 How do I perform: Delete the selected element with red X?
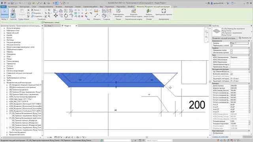[82, 16]
